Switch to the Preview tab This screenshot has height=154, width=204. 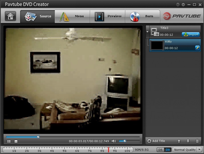pos(108,16)
